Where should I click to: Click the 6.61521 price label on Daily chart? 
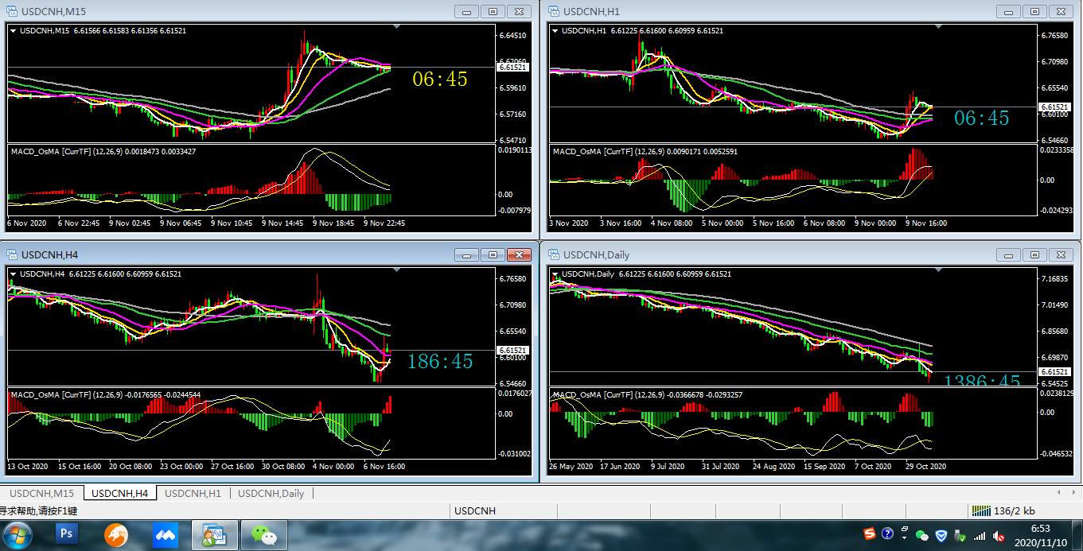1054,372
